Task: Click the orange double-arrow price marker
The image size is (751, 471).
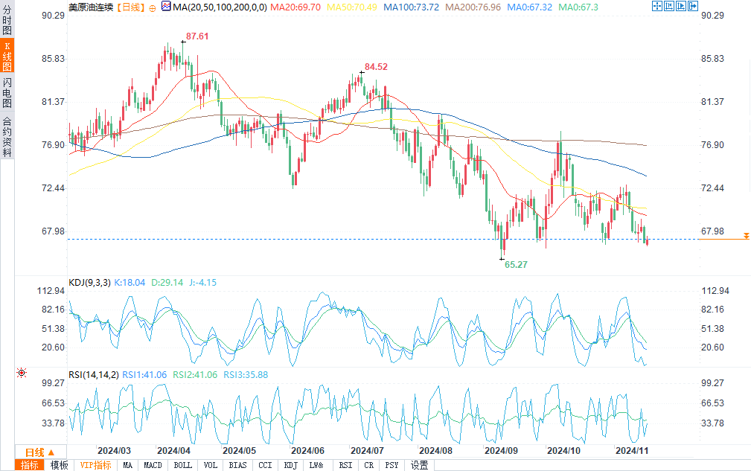Action: pyautogui.click(x=745, y=236)
